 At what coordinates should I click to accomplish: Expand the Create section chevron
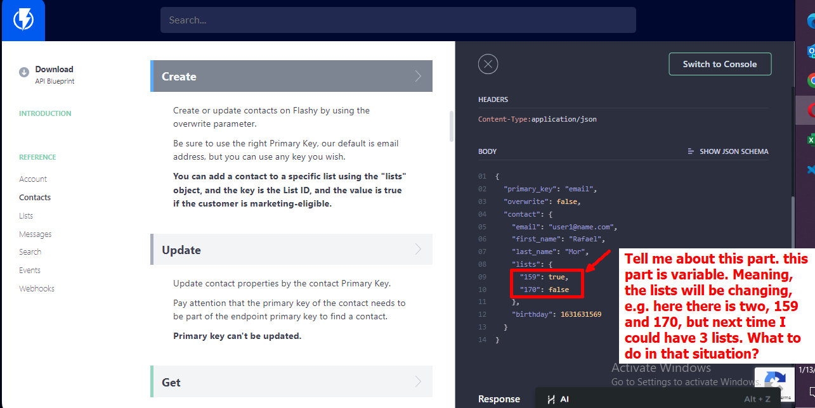coord(418,77)
